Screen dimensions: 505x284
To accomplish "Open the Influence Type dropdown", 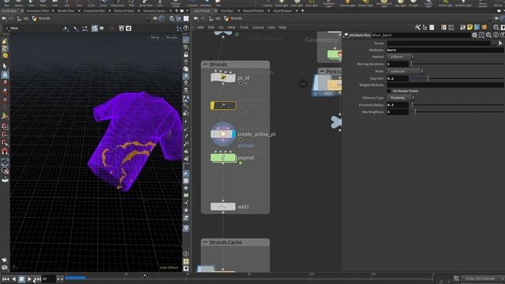I will (400, 98).
